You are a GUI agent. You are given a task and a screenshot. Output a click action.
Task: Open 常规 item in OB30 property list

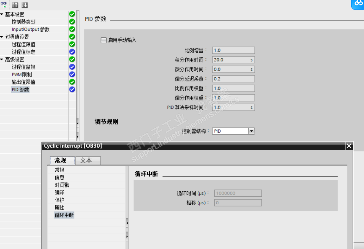click(59, 170)
